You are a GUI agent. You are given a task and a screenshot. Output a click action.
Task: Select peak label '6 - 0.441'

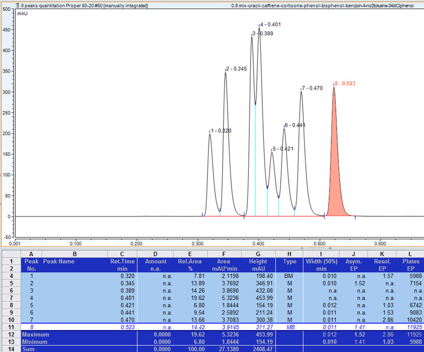pos(295,125)
